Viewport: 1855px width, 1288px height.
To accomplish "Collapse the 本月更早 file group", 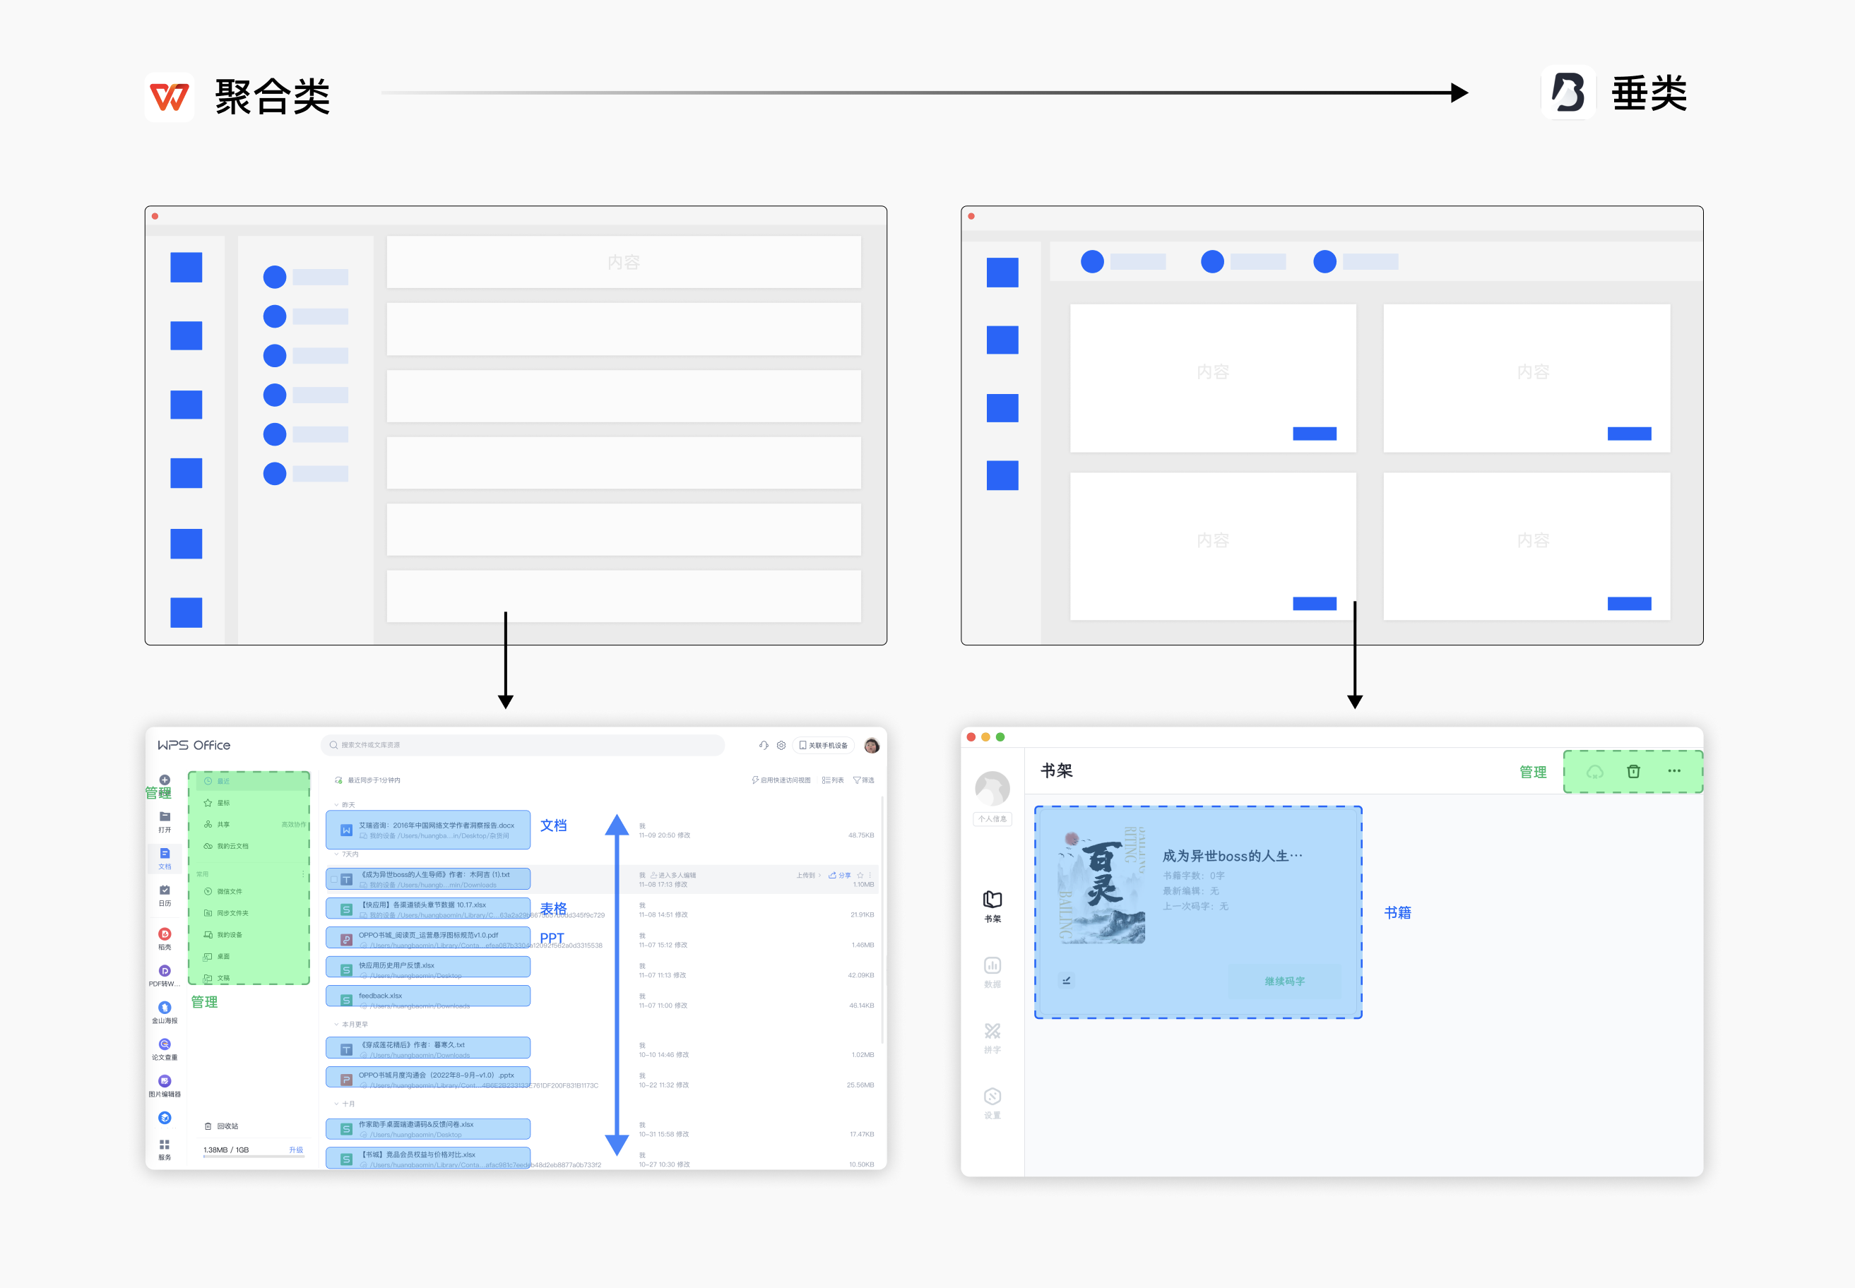I will click(x=337, y=1024).
